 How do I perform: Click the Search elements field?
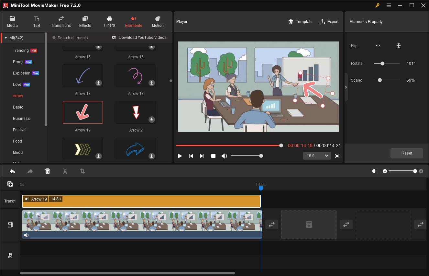coord(78,38)
